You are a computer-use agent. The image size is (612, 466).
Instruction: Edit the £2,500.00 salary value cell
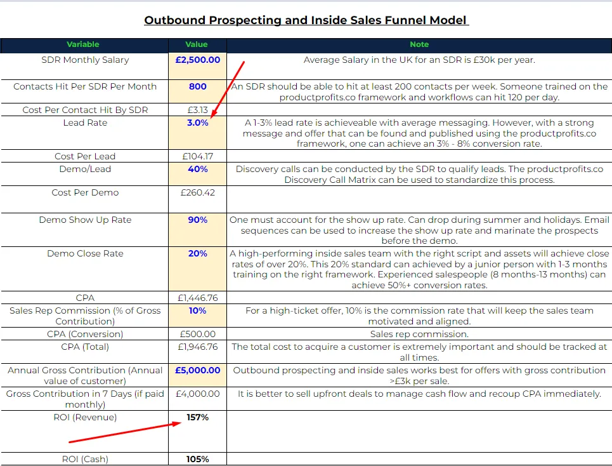click(x=197, y=67)
